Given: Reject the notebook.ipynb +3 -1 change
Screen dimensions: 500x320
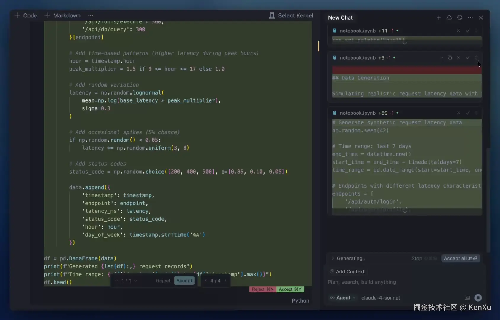Looking at the screenshot, I should (x=459, y=57).
